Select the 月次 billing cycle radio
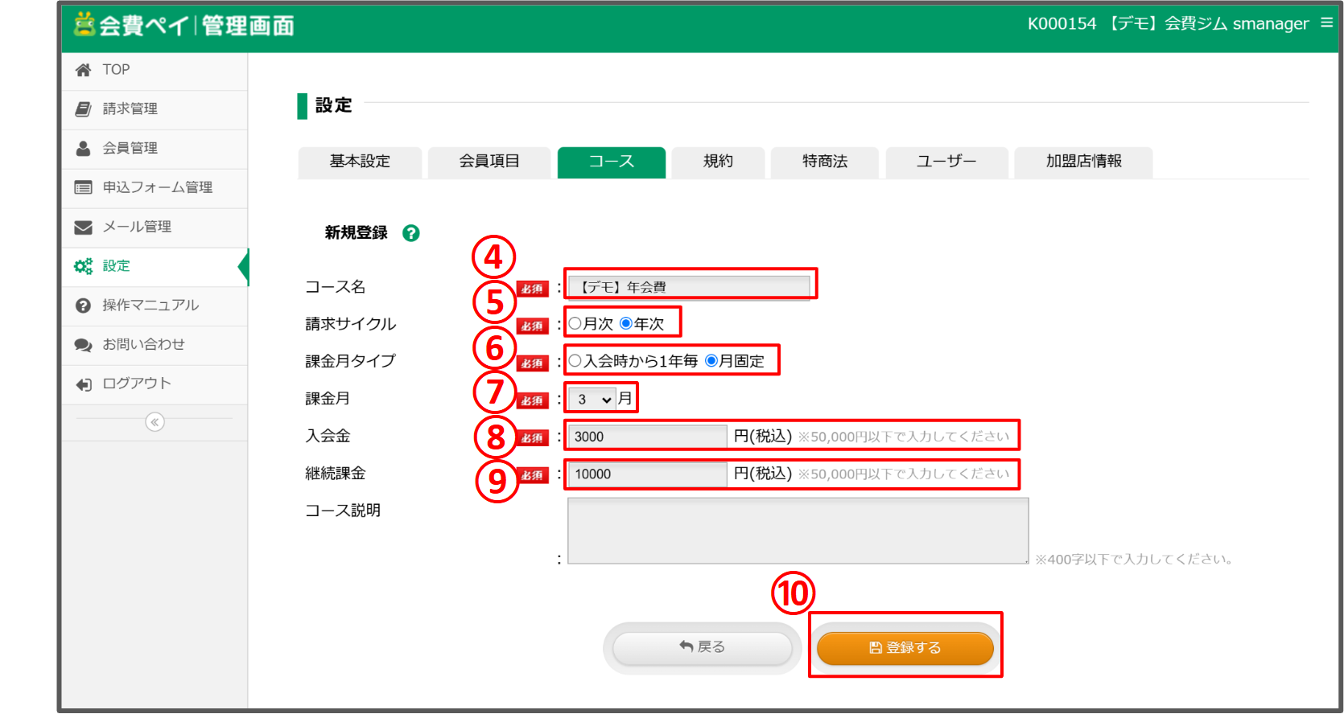 click(x=575, y=323)
